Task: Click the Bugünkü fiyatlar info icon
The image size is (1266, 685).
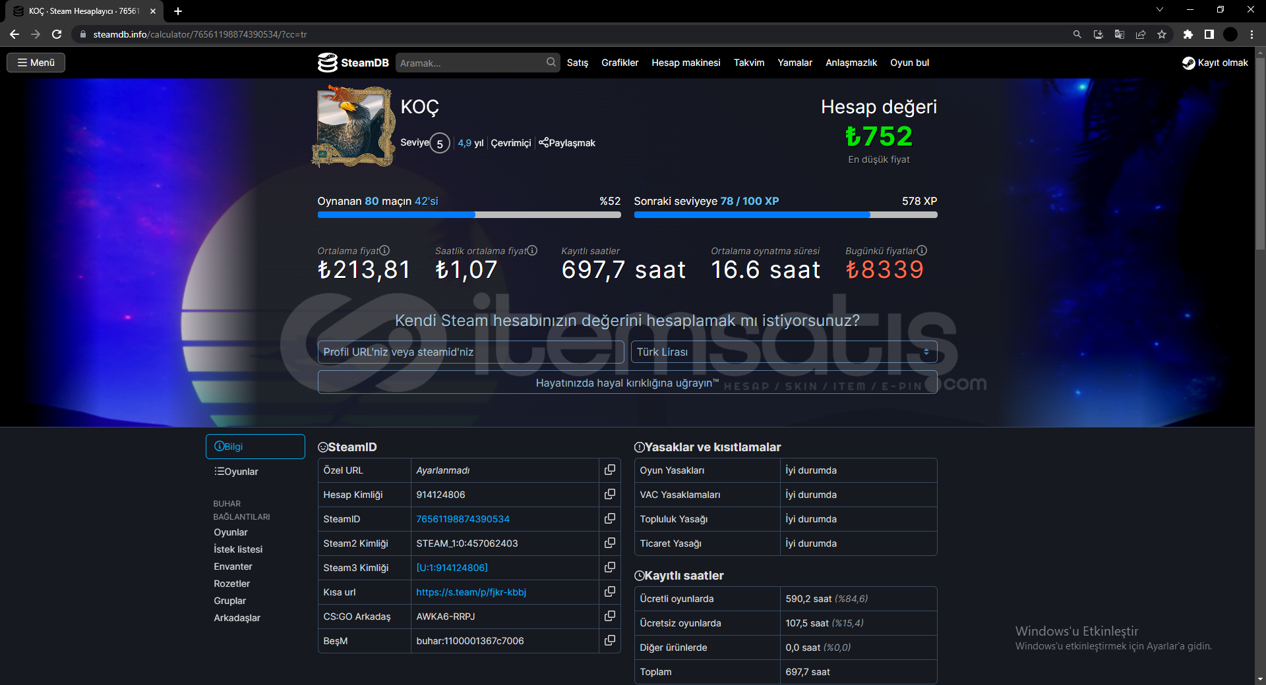Action: 922,250
